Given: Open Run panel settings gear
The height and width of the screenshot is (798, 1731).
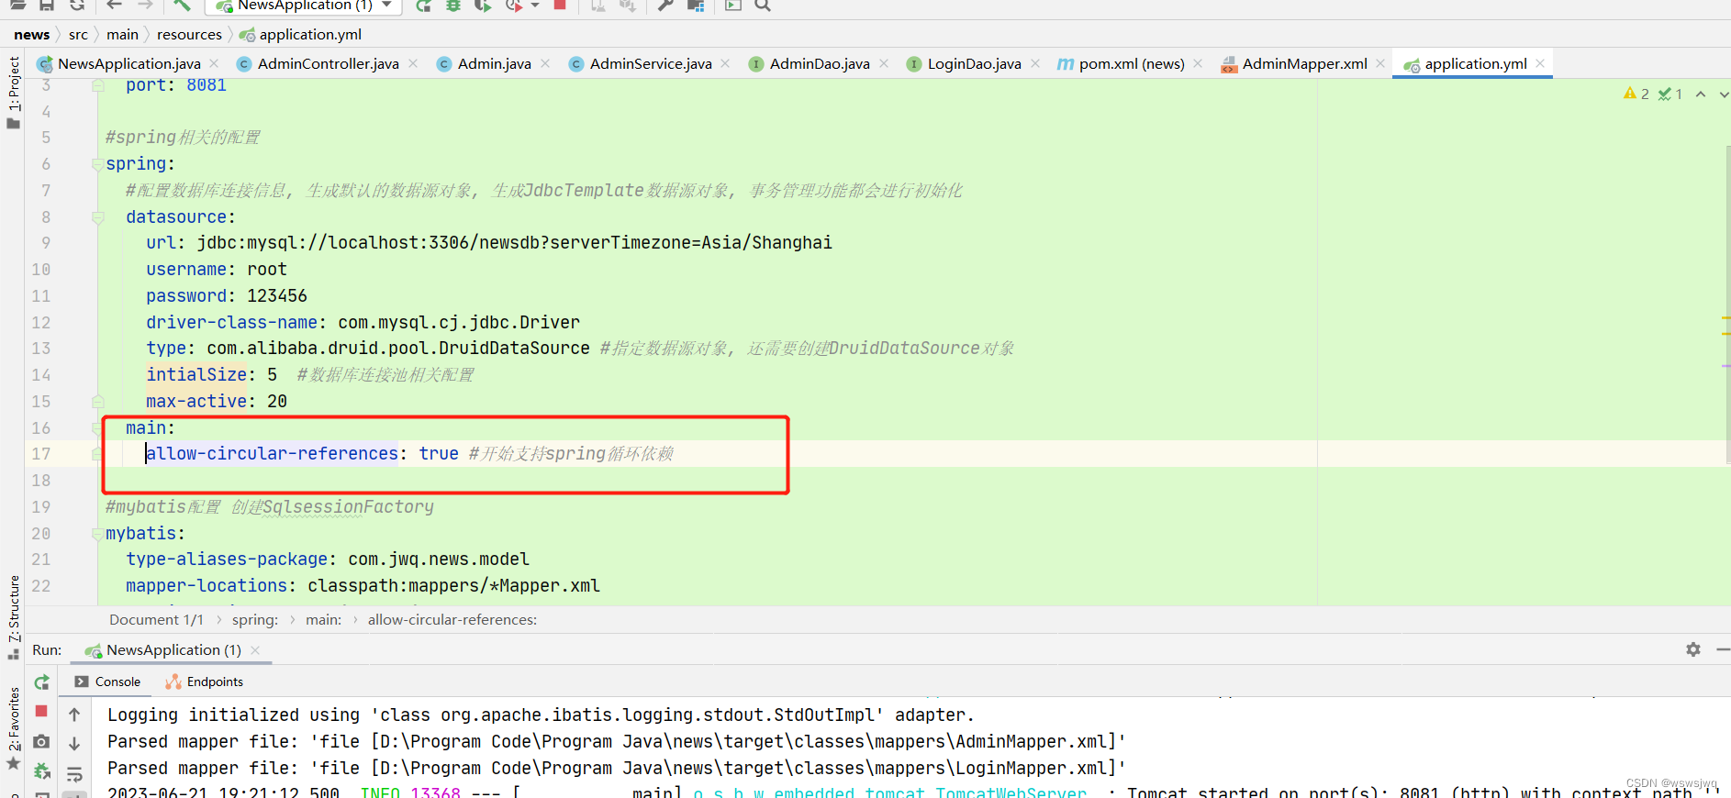Looking at the screenshot, I should [1693, 649].
